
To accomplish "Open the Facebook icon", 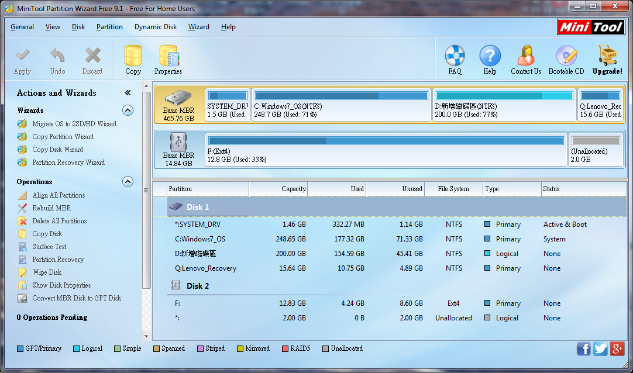I will tap(584, 348).
